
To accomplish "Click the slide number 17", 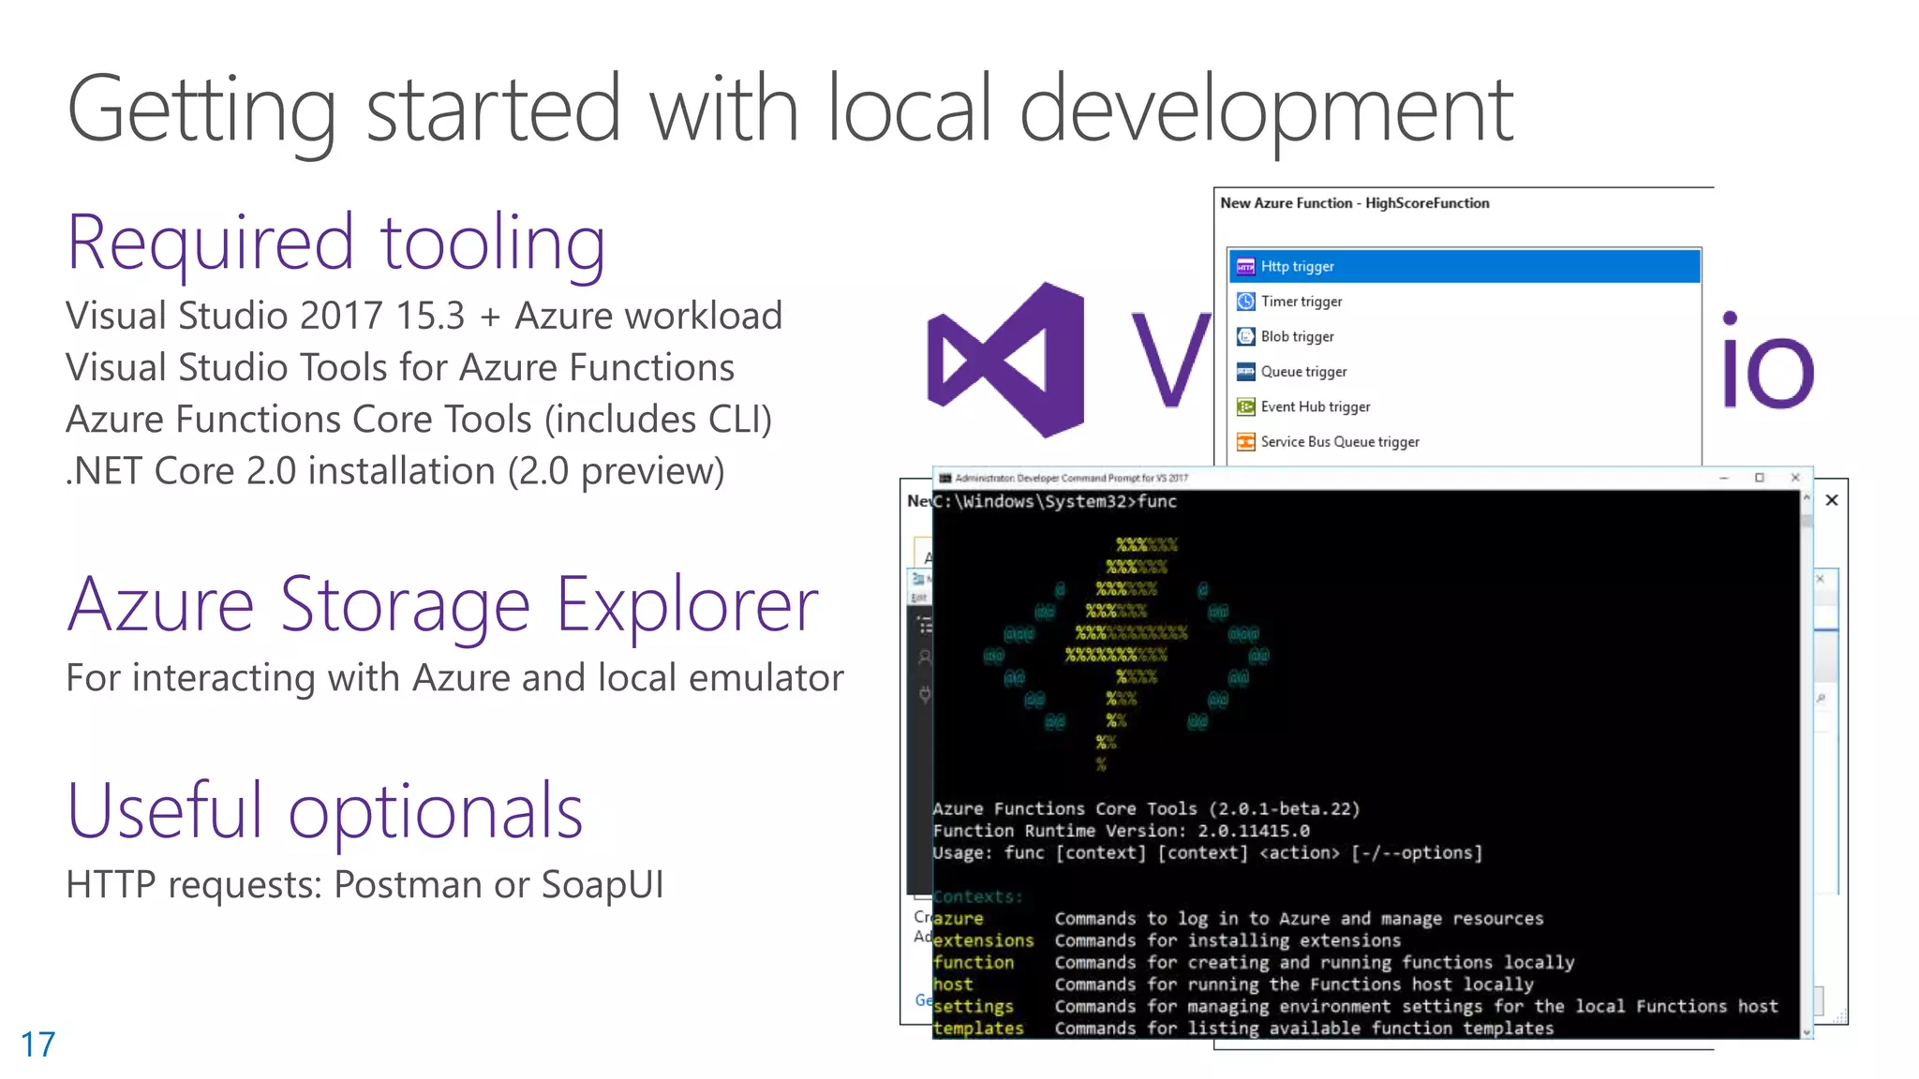I will [x=38, y=1044].
